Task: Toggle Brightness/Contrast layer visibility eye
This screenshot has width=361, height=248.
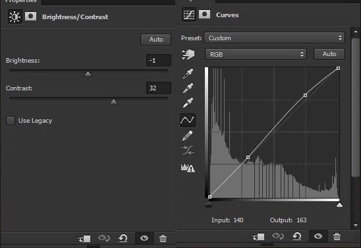Action: tap(144, 238)
